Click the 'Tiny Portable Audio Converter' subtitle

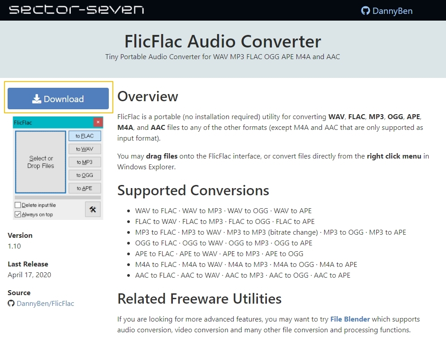pyautogui.click(x=223, y=56)
